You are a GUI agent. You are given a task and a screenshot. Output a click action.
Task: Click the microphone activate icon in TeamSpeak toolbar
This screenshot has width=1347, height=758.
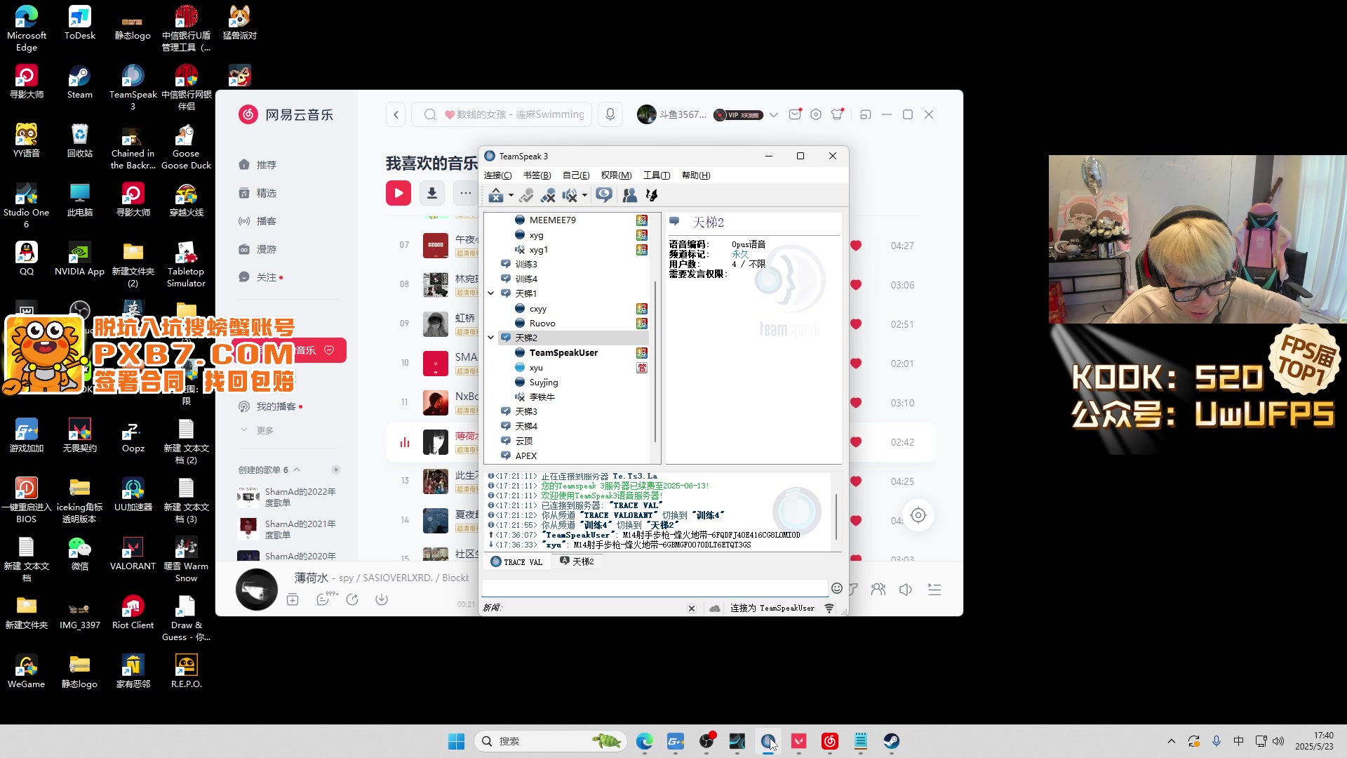(x=527, y=195)
